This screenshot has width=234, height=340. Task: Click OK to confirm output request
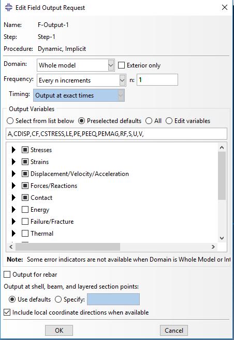(x=59, y=331)
